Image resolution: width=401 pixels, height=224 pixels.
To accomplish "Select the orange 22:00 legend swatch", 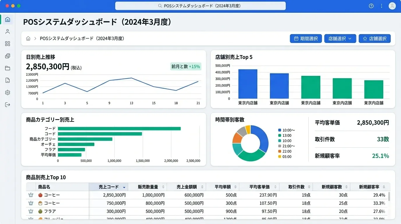I will coord(280,151).
